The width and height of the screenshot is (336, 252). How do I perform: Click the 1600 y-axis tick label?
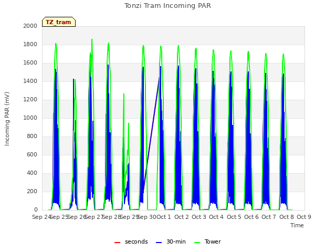tap(30, 63)
